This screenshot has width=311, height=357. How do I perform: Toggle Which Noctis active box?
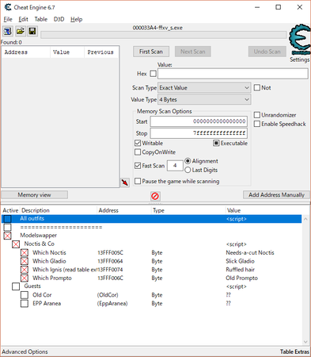(x=25, y=252)
